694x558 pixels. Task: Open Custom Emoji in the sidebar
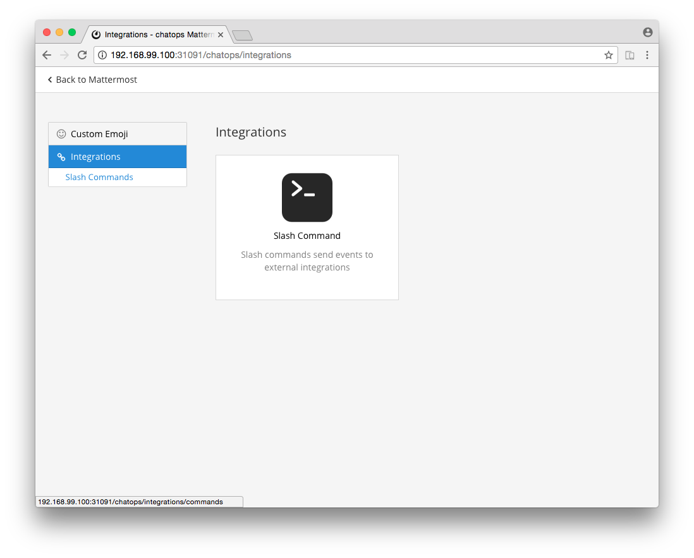pos(118,133)
